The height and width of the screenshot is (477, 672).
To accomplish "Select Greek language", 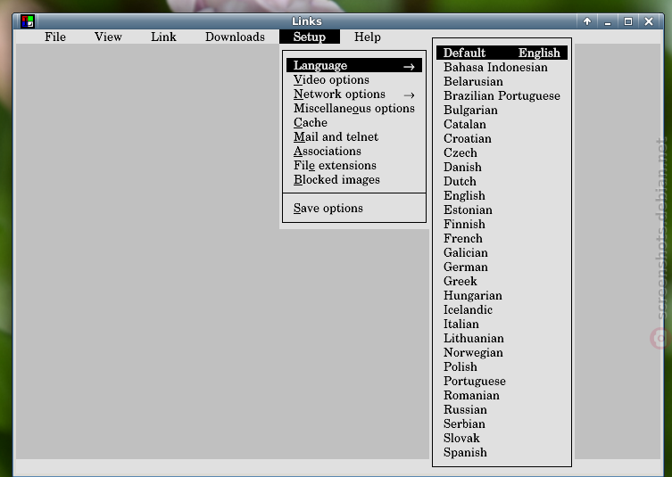I will [502, 282].
